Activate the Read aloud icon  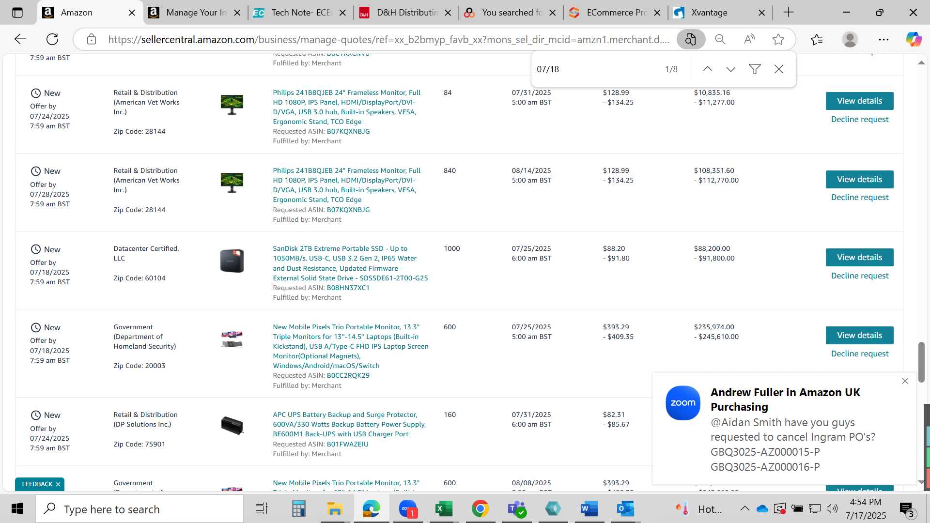[749, 39]
